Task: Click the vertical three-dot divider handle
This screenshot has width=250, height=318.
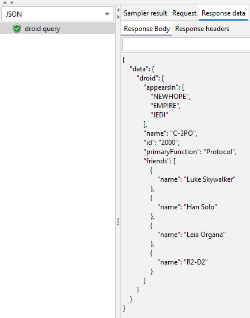Action: coord(118,221)
